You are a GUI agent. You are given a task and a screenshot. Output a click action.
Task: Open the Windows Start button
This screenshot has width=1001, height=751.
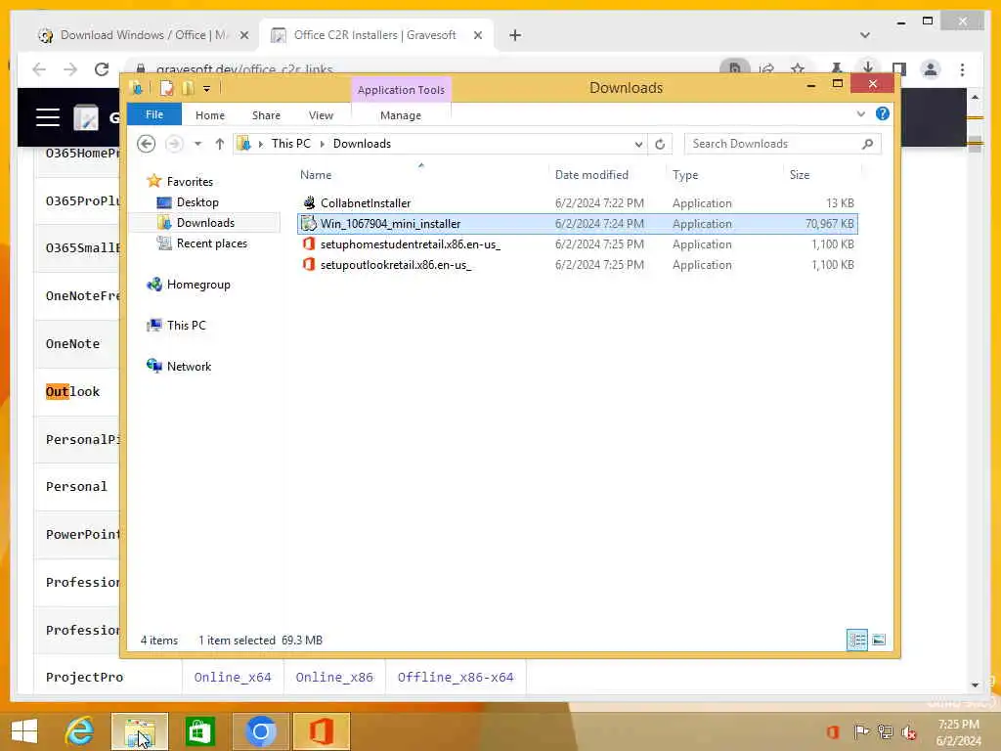pyautogui.click(x=24, y=731)
